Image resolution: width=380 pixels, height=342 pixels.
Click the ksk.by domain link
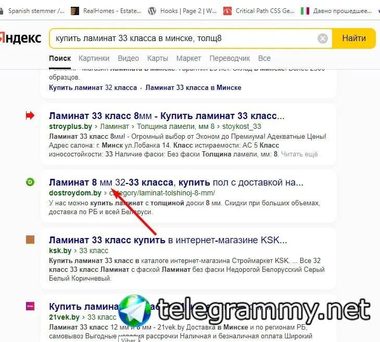coord(60,251)
